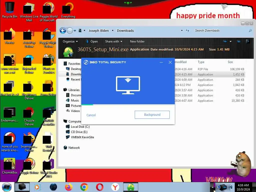Show hidden system tray icons
The width and height of the screenshot is (256, 192).
point(212,187)
